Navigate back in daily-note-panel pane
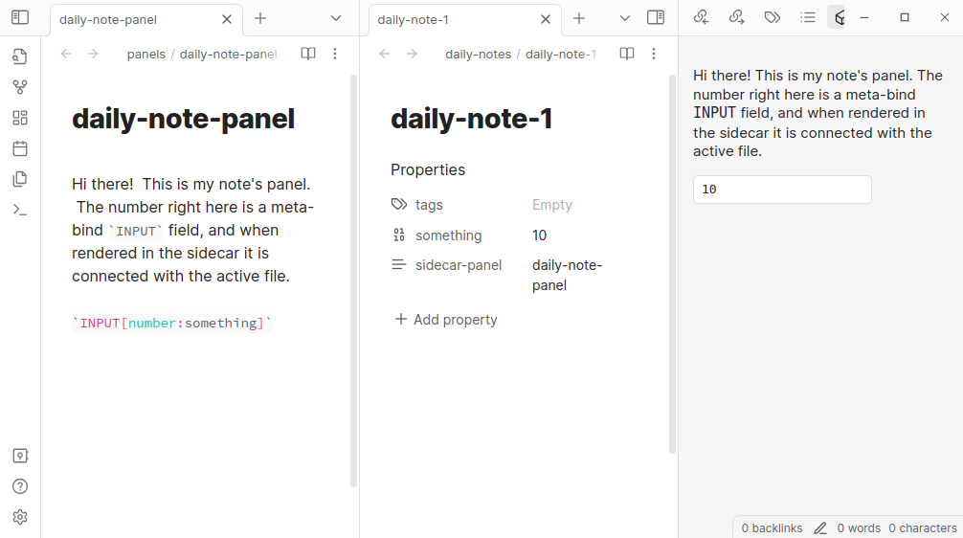The image size is (963, 538). (x=66, y=54)
